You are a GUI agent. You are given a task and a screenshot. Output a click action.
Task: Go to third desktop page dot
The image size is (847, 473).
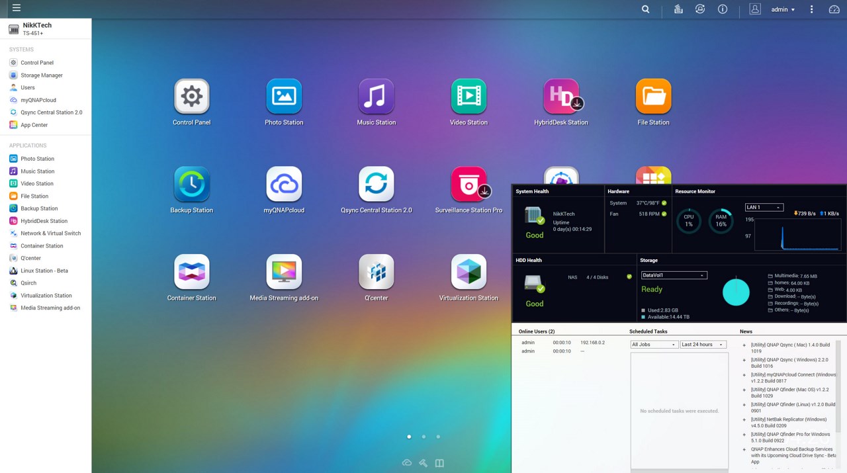(x=438, y=437)
